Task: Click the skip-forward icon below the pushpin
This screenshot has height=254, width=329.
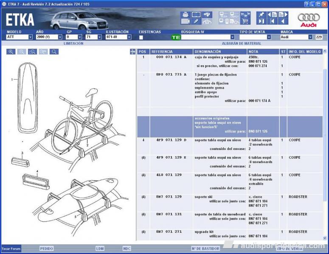Action: (x=262, y=21)
